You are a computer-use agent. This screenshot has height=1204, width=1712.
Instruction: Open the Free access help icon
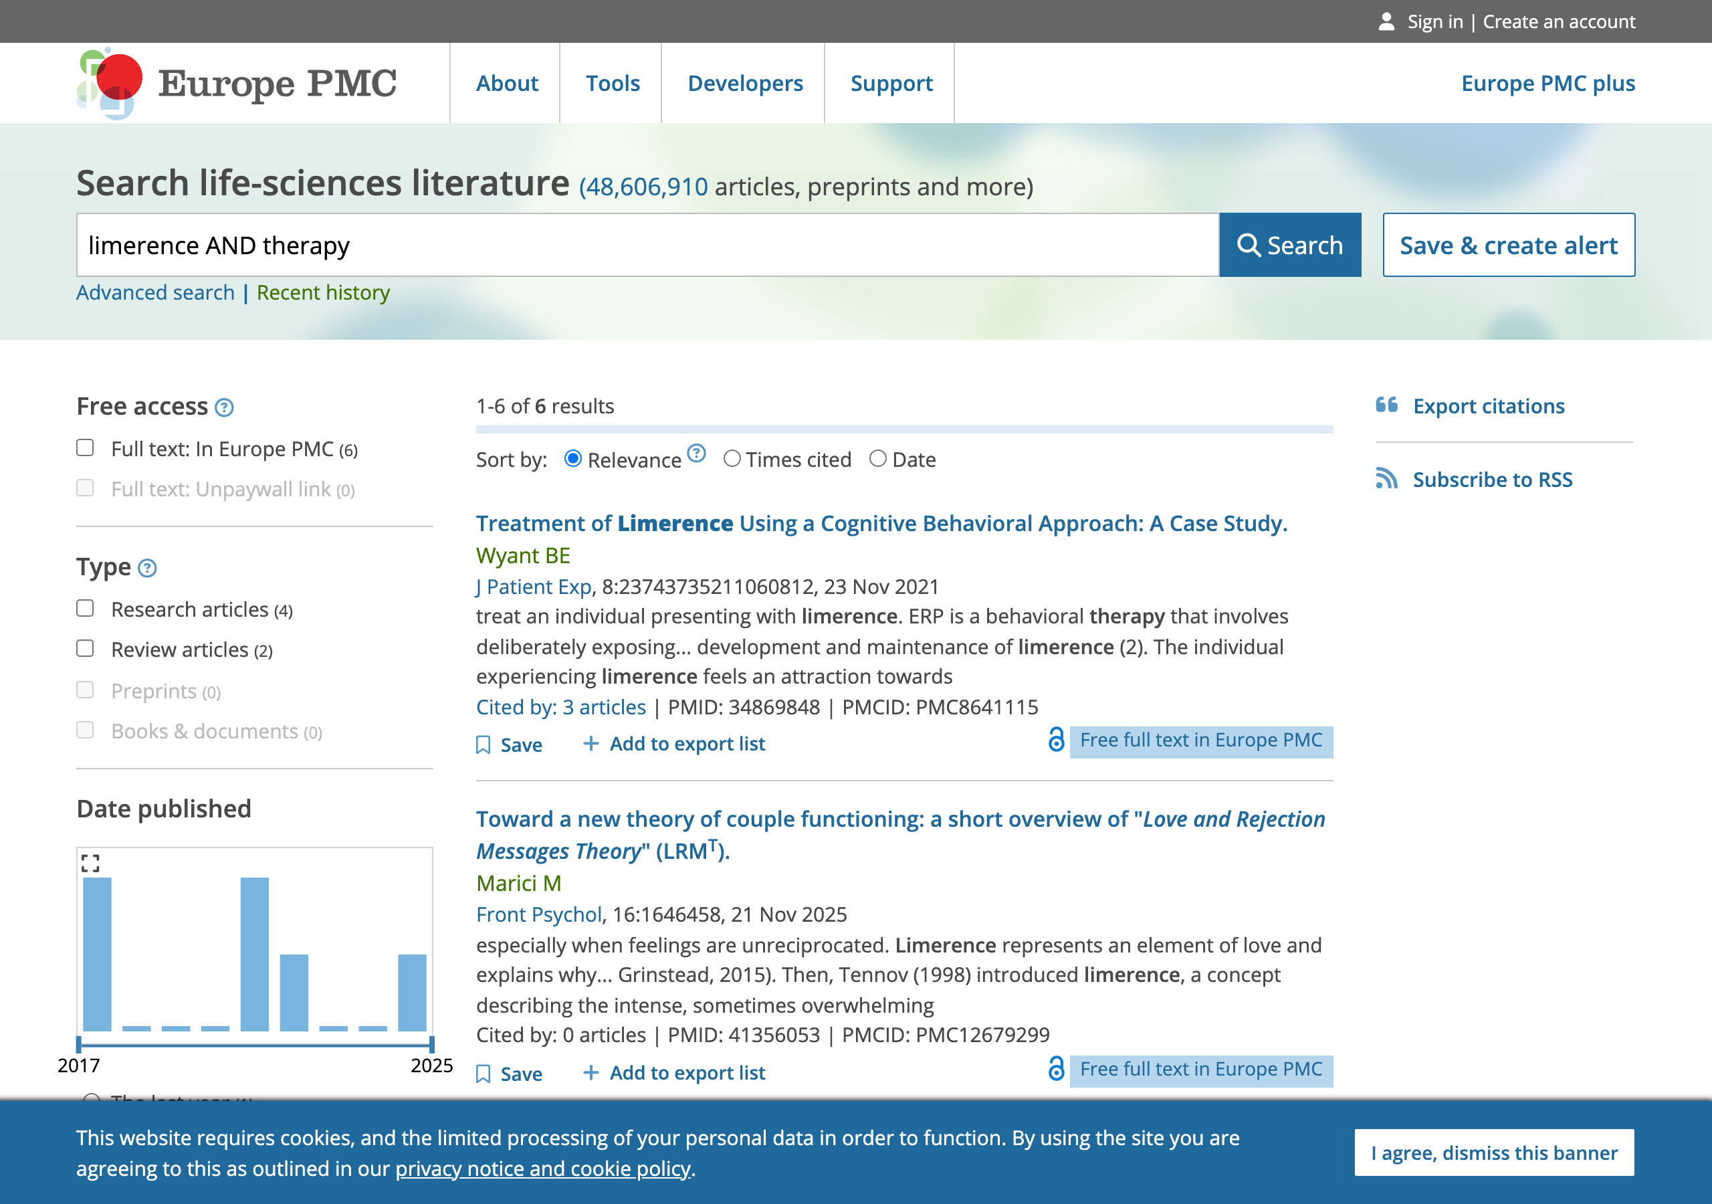[223, 407]
